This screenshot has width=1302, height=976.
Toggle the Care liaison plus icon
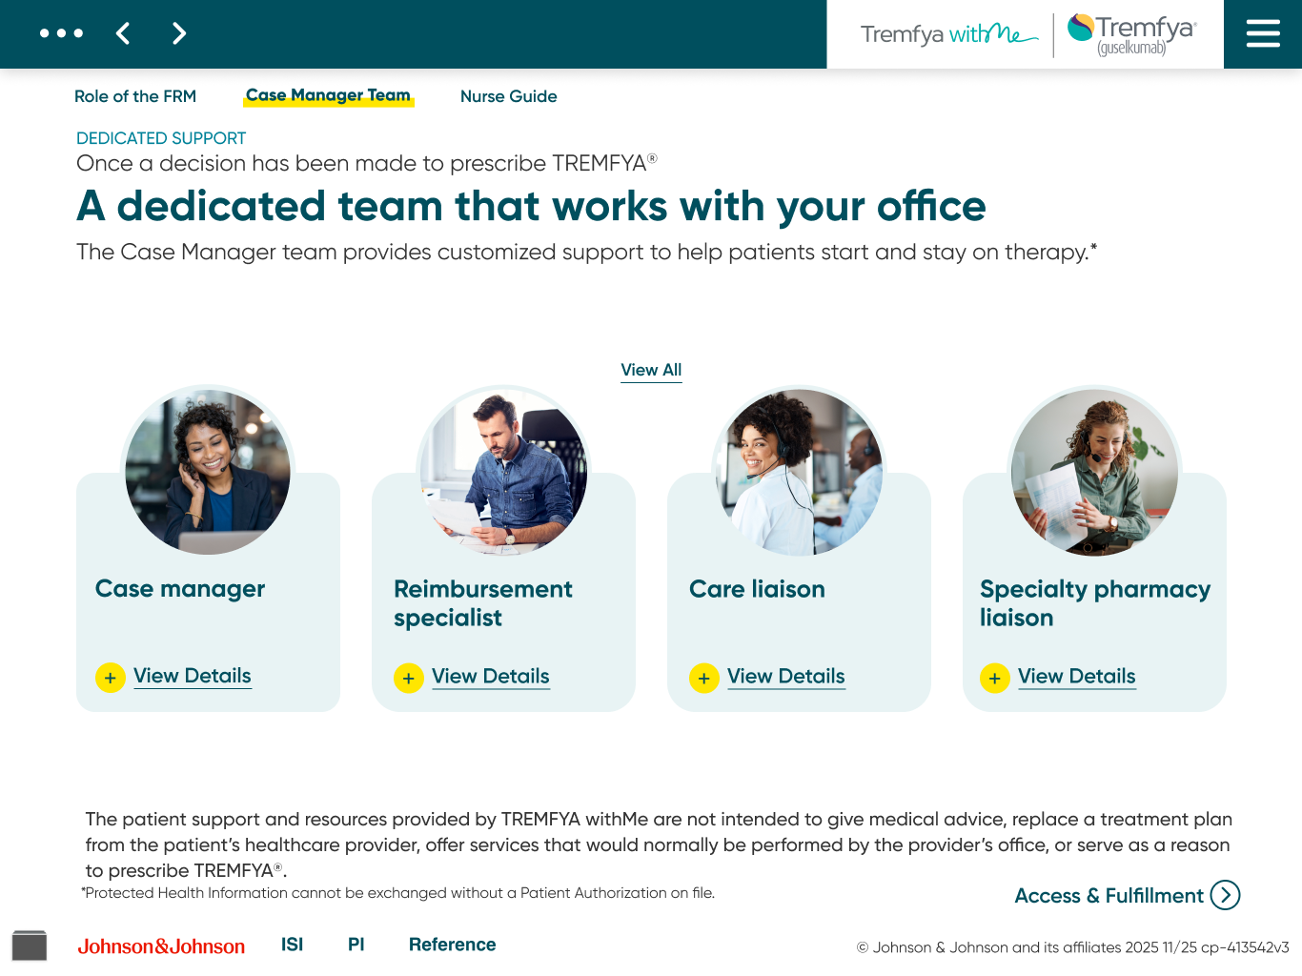(x=703, y=678)
